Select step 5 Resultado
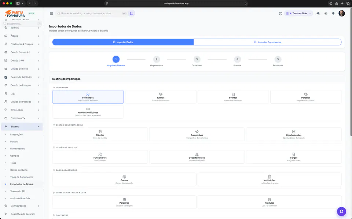This screenshot has width=352, height=219. tap(278, 61)
